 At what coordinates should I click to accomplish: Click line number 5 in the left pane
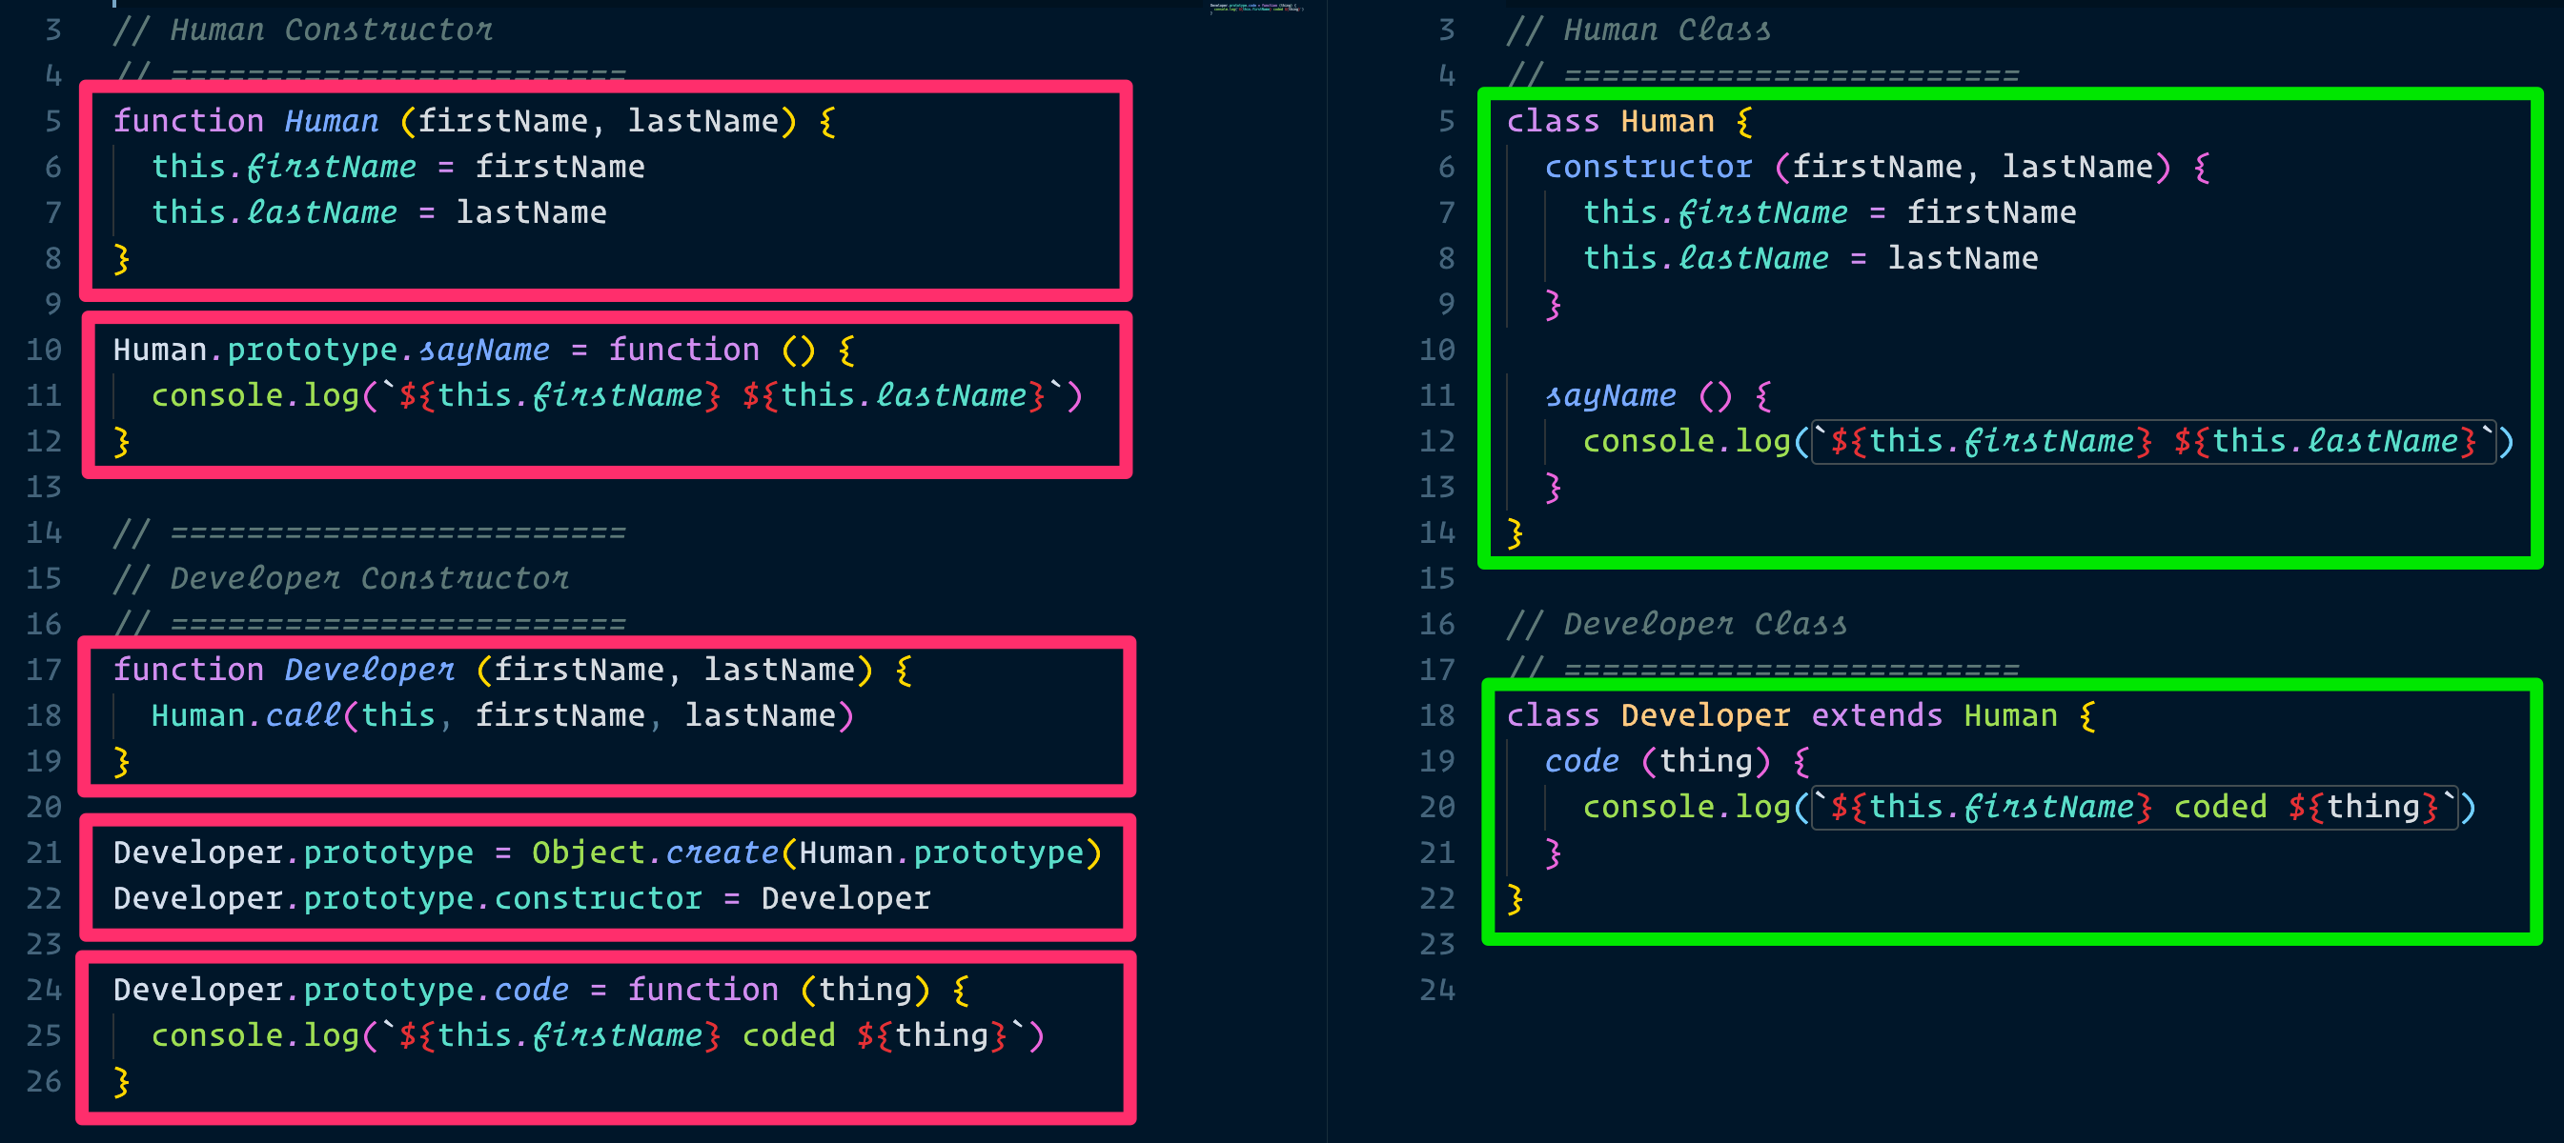[51, 120]
